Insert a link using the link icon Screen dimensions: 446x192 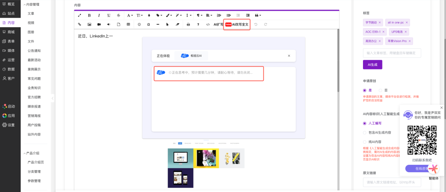(80, 24)
